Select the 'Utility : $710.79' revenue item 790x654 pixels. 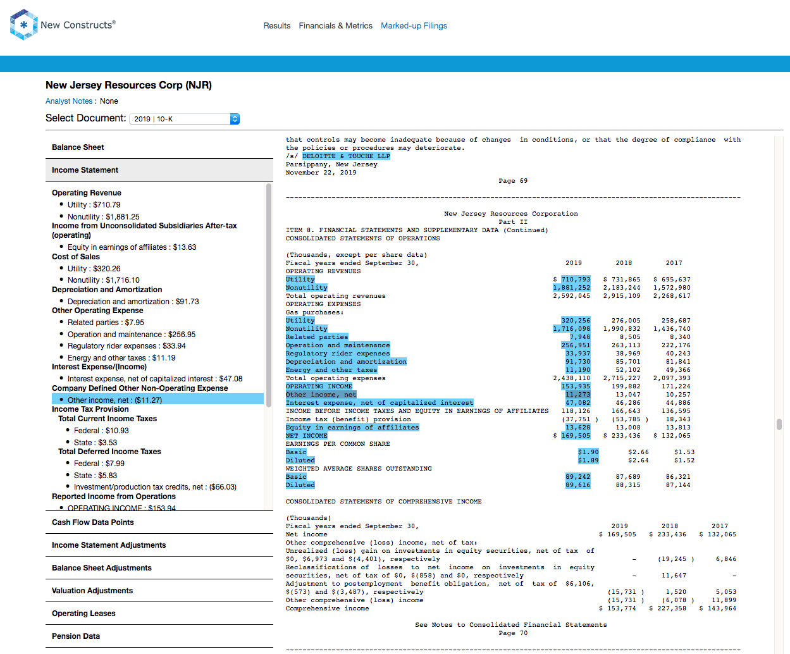click(94, 205)
